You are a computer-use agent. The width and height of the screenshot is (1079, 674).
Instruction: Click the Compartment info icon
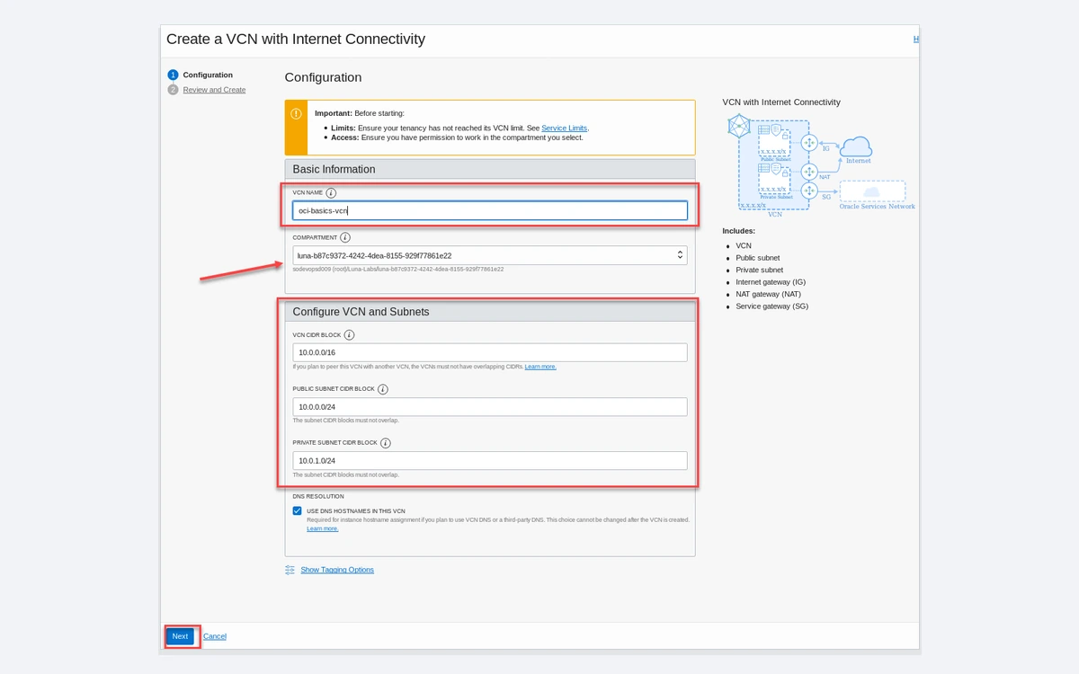coord(345,238)
